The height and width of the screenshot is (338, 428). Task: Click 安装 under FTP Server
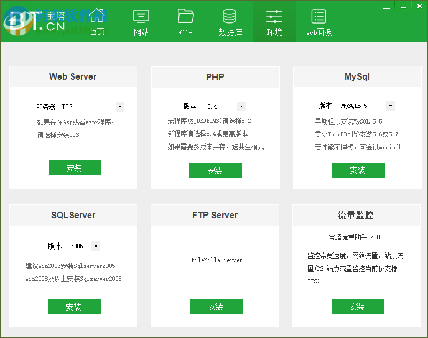[216, 306]
